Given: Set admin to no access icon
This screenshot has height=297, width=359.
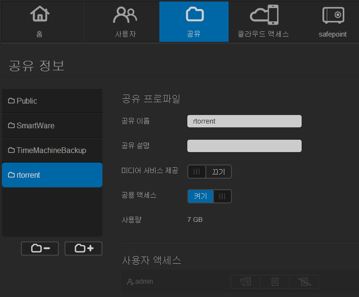Looking at the screenshot, I should click(x=304, y=282).
